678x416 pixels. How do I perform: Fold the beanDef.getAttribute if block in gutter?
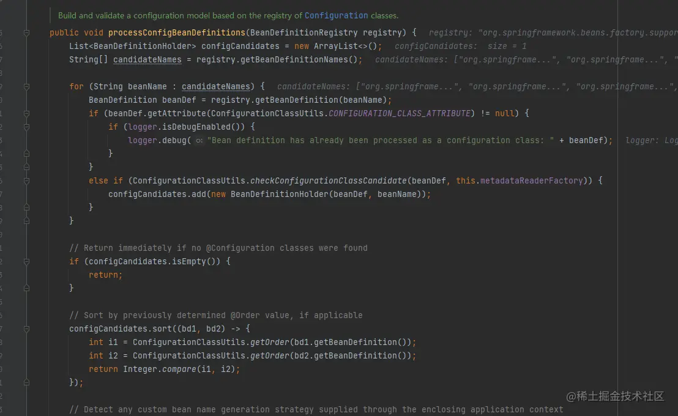(26, 114)
